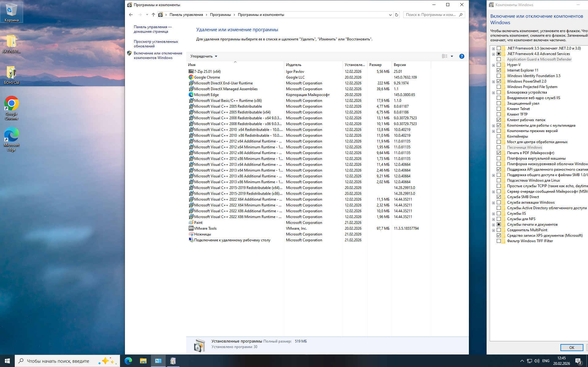Click Программы in the breadcrumb path
Image resolution: width=588 pixels, height=367 pixels.
(220, 15)
